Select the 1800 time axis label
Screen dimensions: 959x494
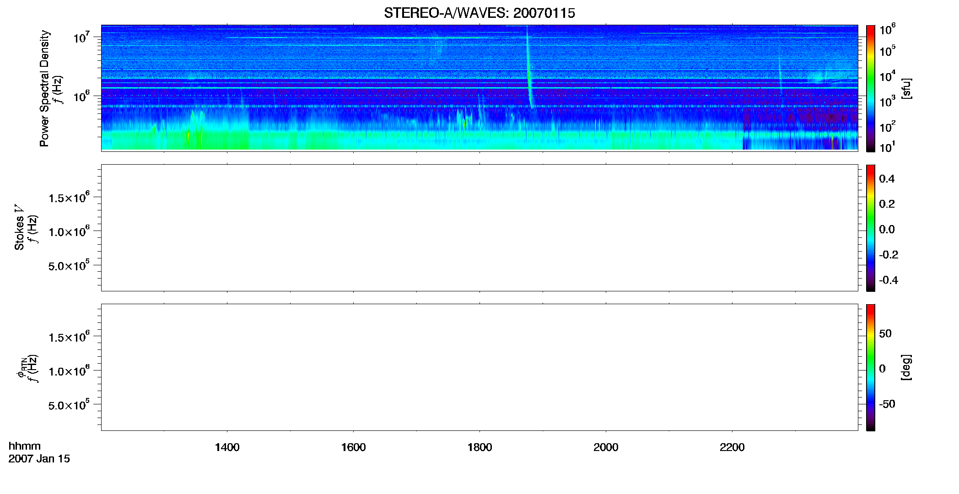[x=479, y=447]
